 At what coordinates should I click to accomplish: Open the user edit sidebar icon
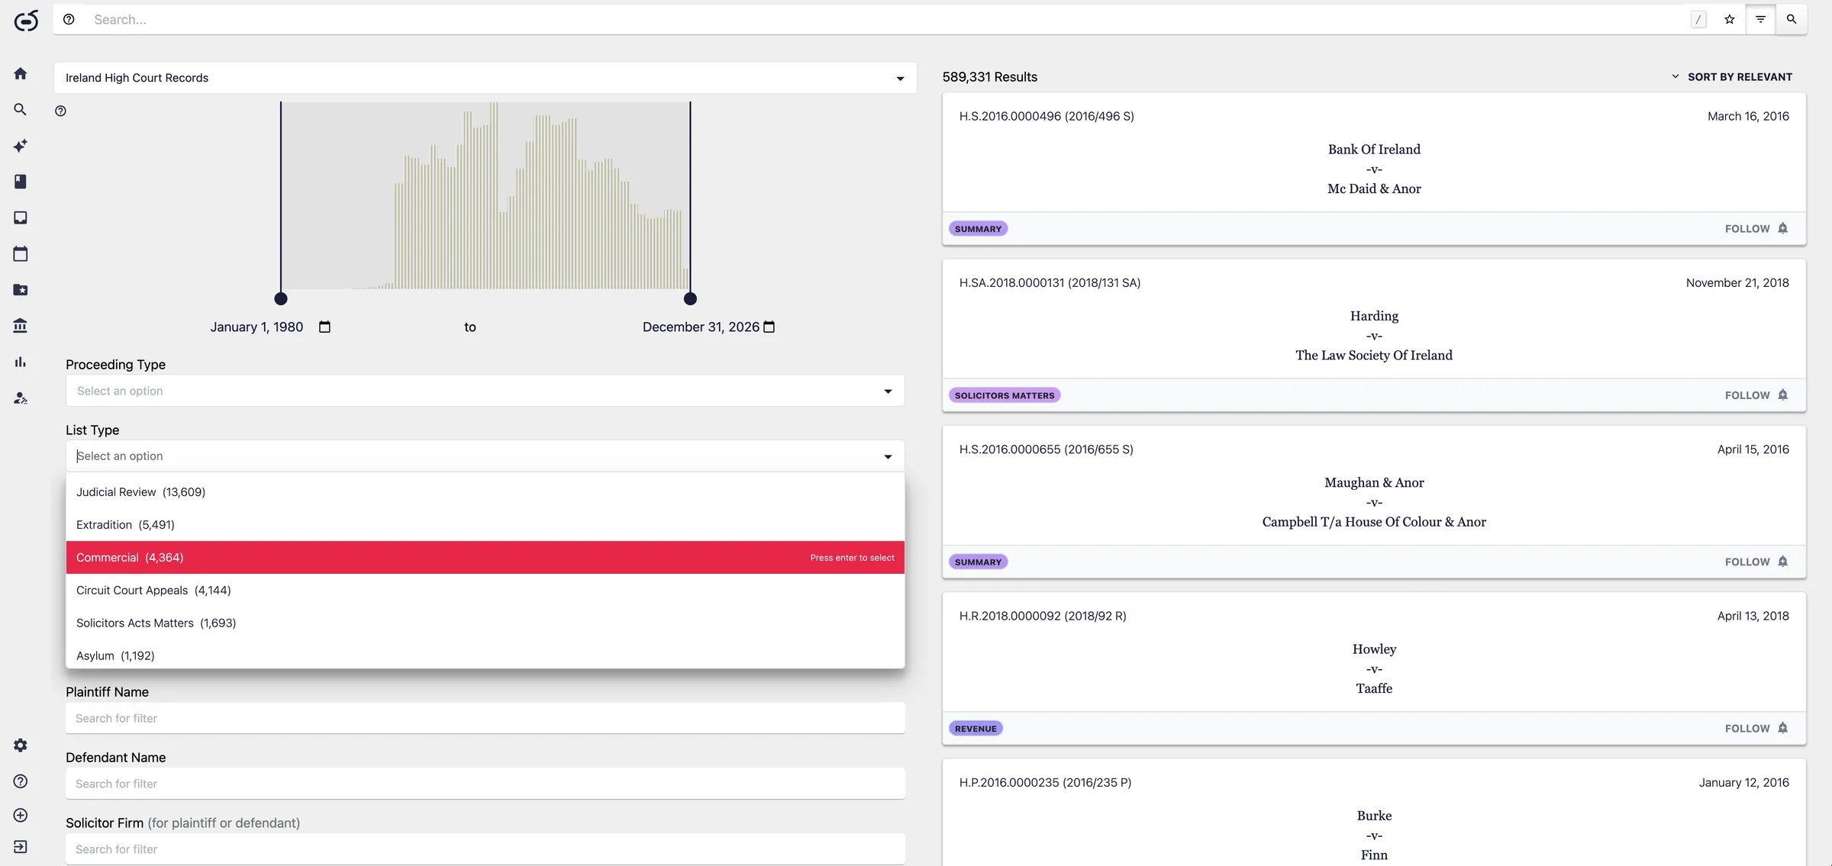click(21, 398)
